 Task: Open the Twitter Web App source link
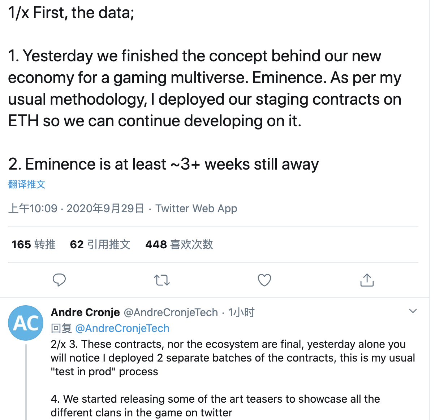[196, 209]
